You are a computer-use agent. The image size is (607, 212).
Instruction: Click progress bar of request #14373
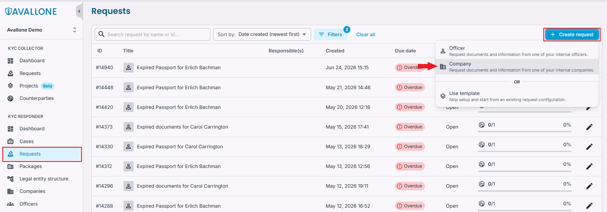[525, 131]
